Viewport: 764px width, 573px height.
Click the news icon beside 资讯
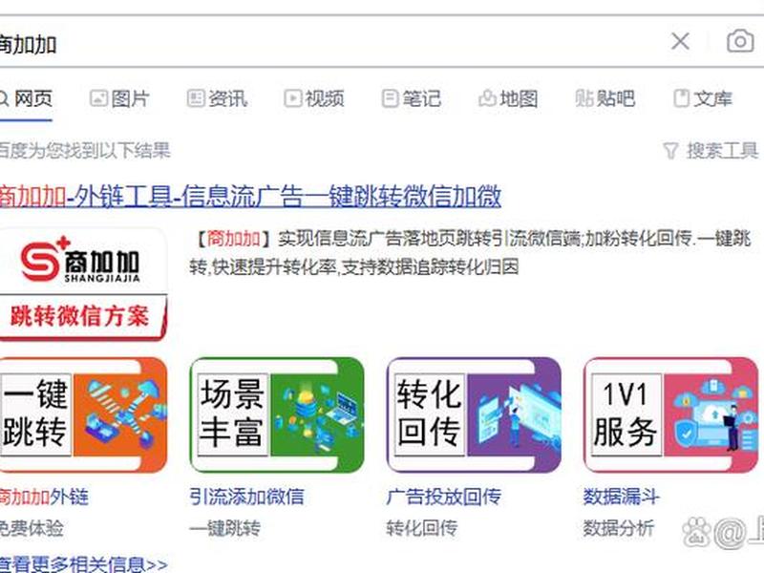(196, 99)
